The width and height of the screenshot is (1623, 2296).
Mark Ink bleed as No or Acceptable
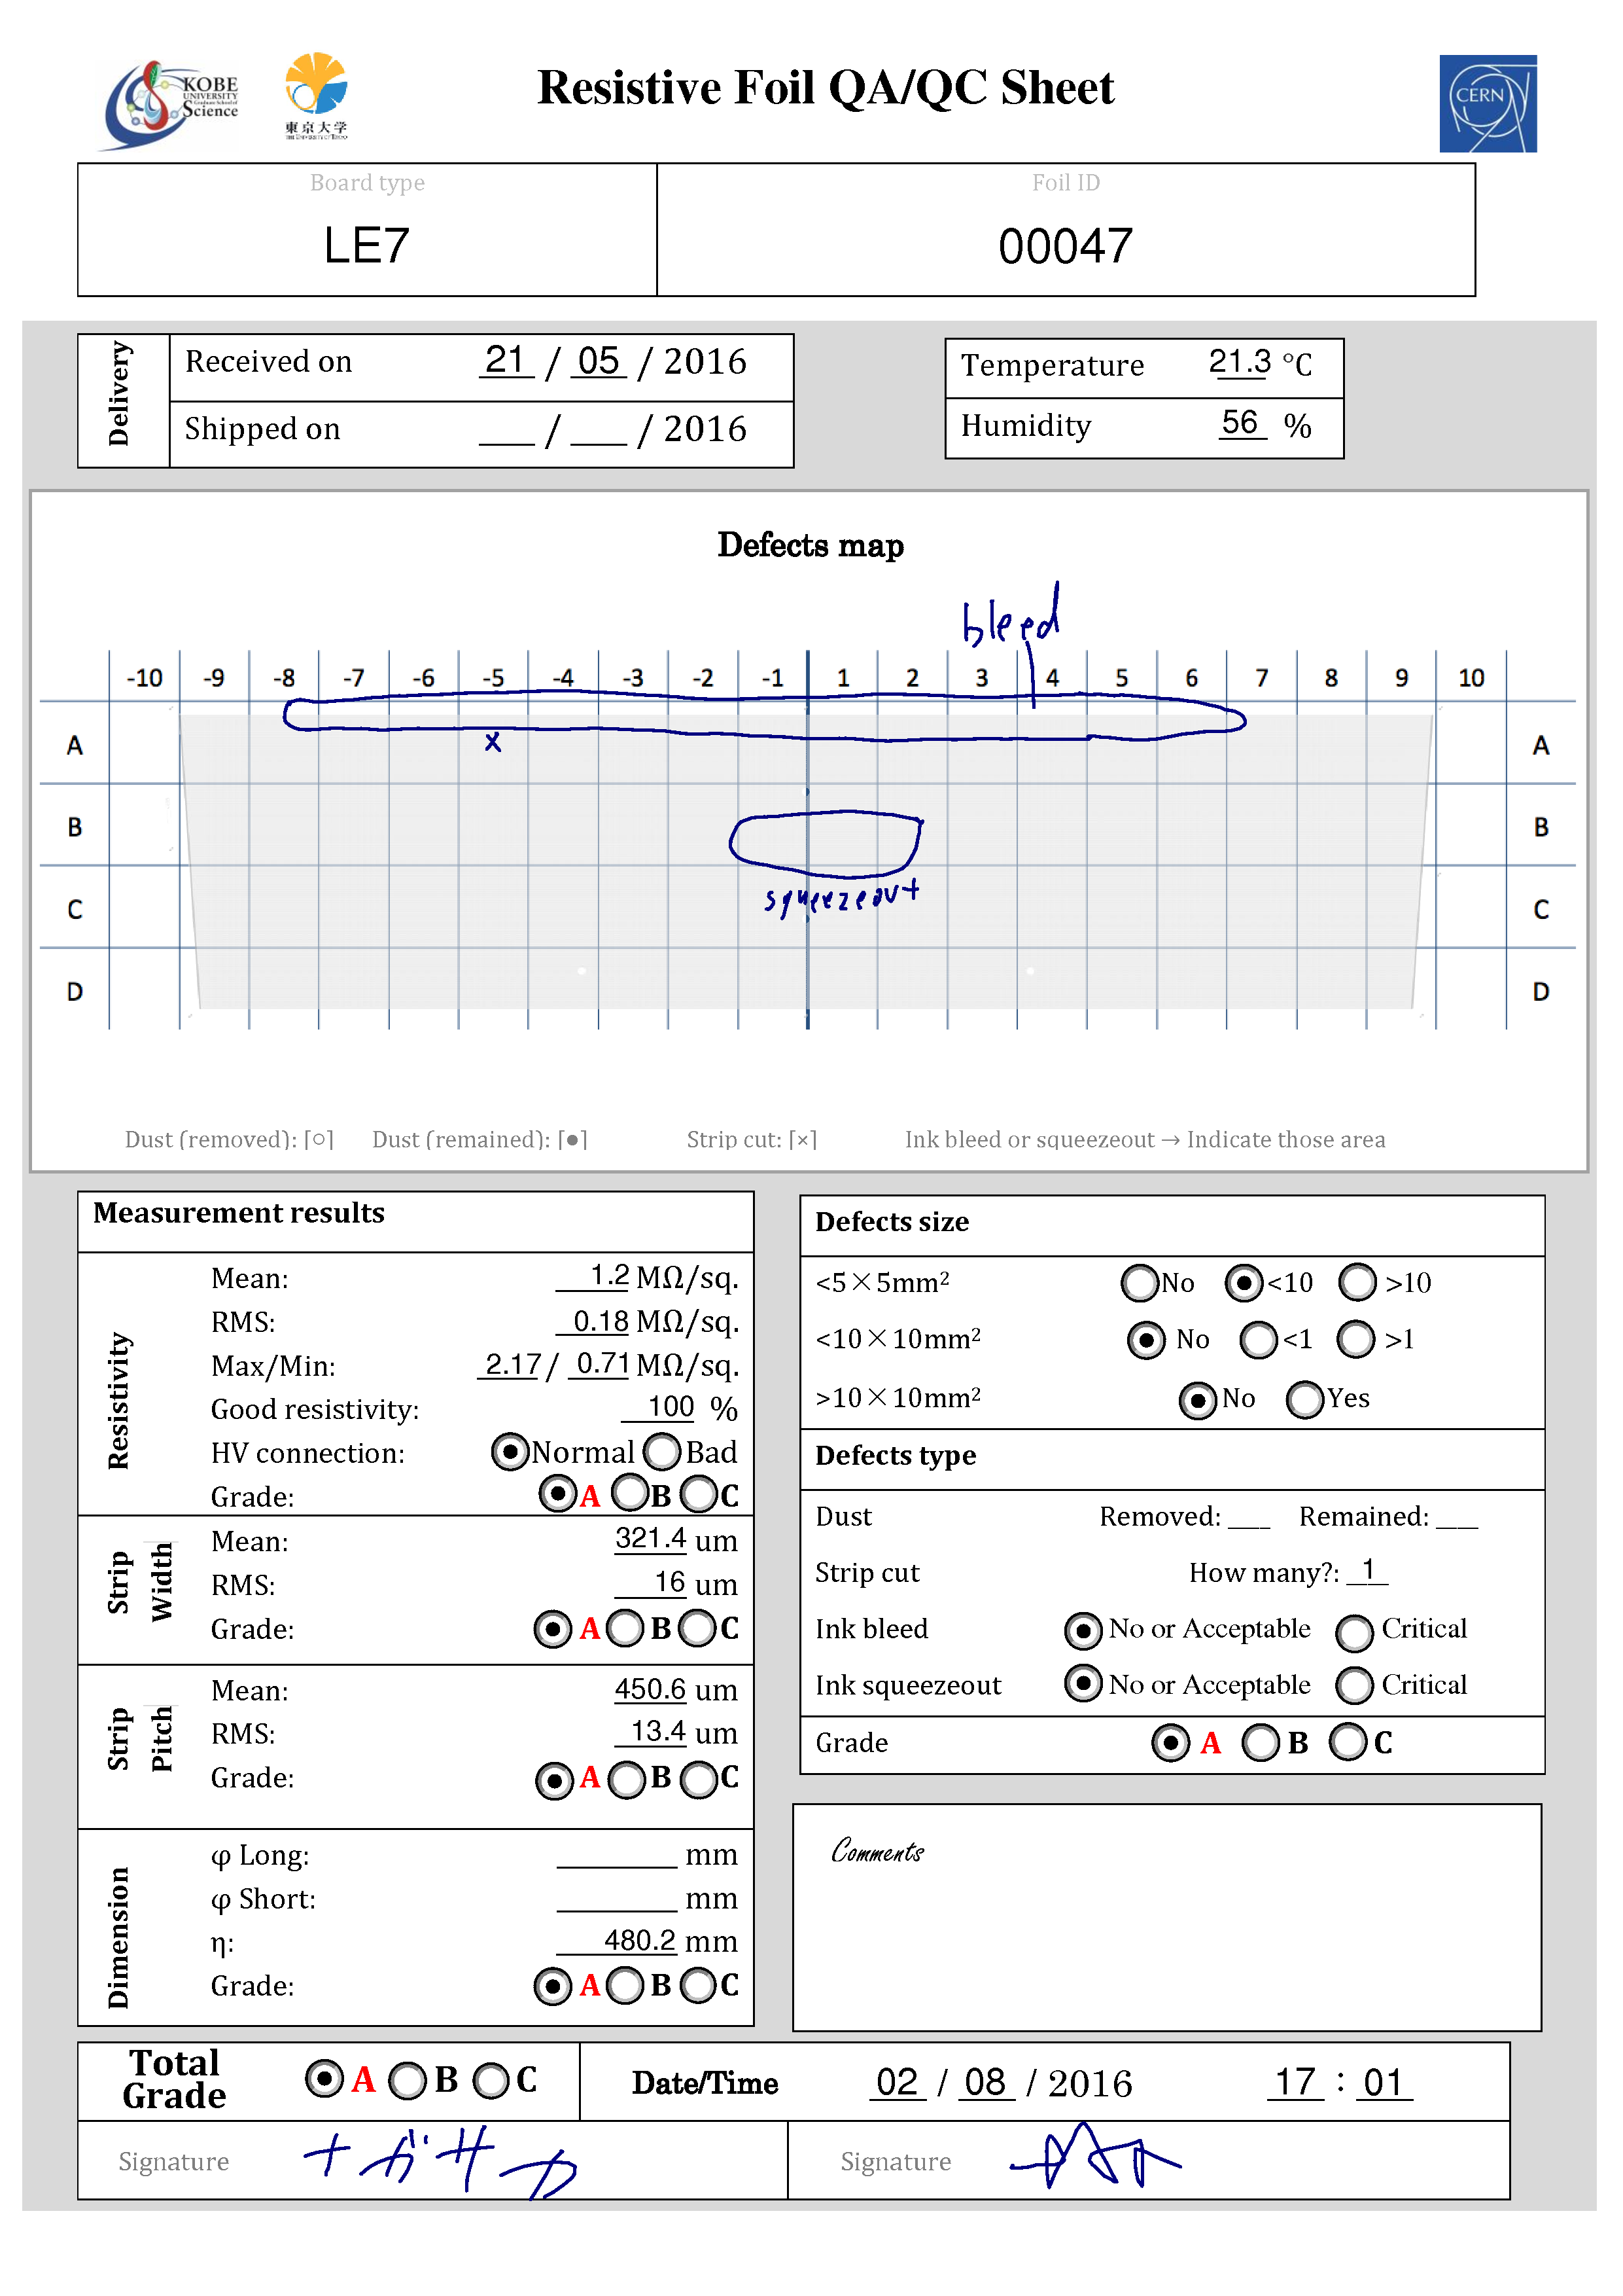click(x=1083, y=1630)
